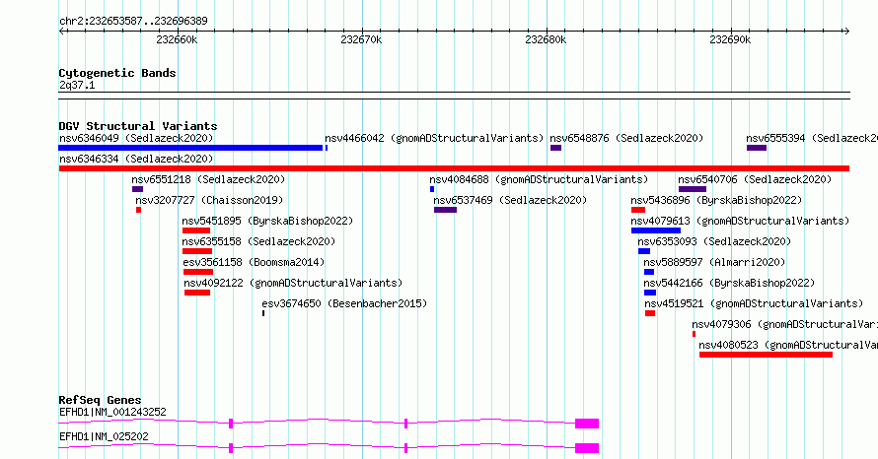The width and height of the screenshot is (878, 459).
Task: Open nsv3207727 (Chaisson2019) label
Action: pos(209,200)
